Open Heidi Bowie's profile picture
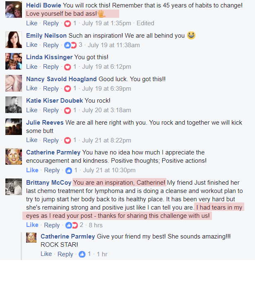Viewport: 255px width, 282px height. 14,10
